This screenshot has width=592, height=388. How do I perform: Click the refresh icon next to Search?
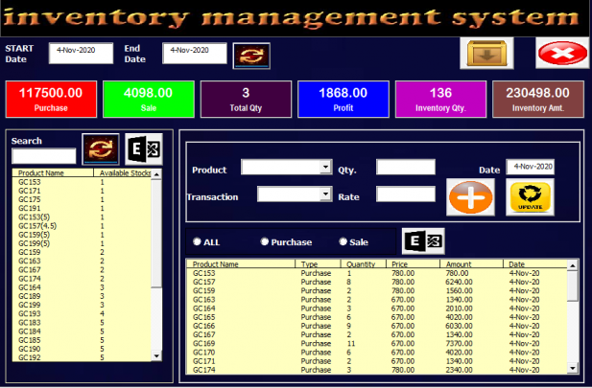pos(101,148)
